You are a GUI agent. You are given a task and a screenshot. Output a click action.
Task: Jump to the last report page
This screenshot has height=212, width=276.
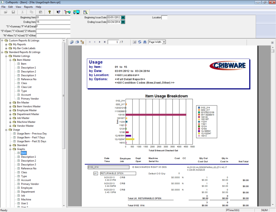[x=105, y=42]
